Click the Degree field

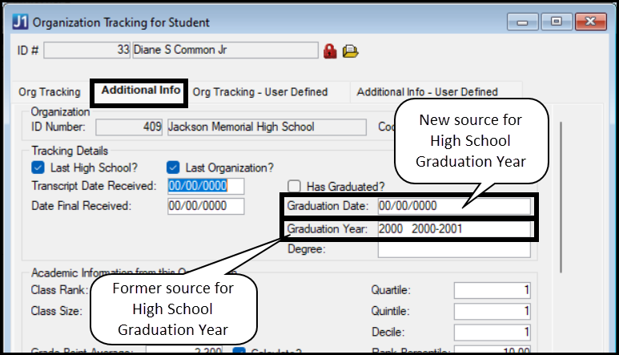tap(454, 249)
